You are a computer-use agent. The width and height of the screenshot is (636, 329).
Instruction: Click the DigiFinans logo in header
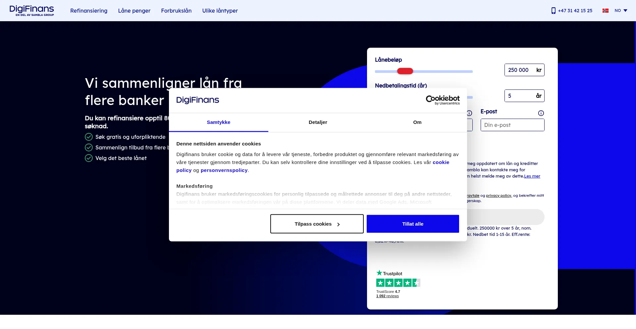32,11
